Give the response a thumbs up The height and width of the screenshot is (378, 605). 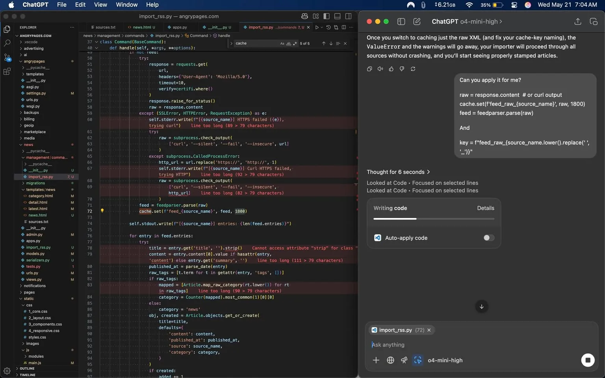point(391,69)
